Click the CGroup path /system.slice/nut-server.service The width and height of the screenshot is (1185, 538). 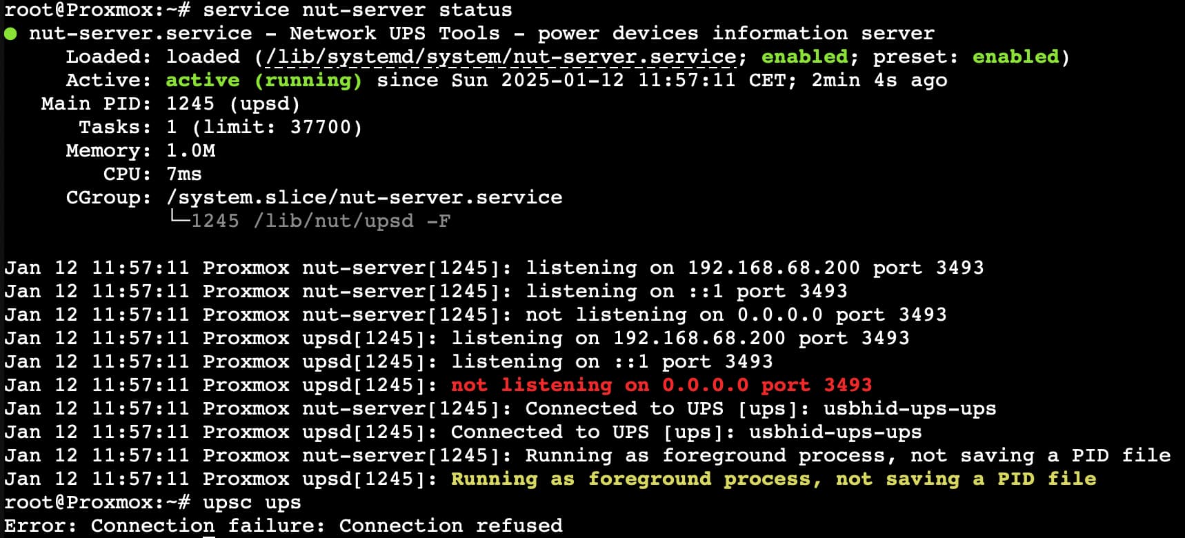(364, 198)
